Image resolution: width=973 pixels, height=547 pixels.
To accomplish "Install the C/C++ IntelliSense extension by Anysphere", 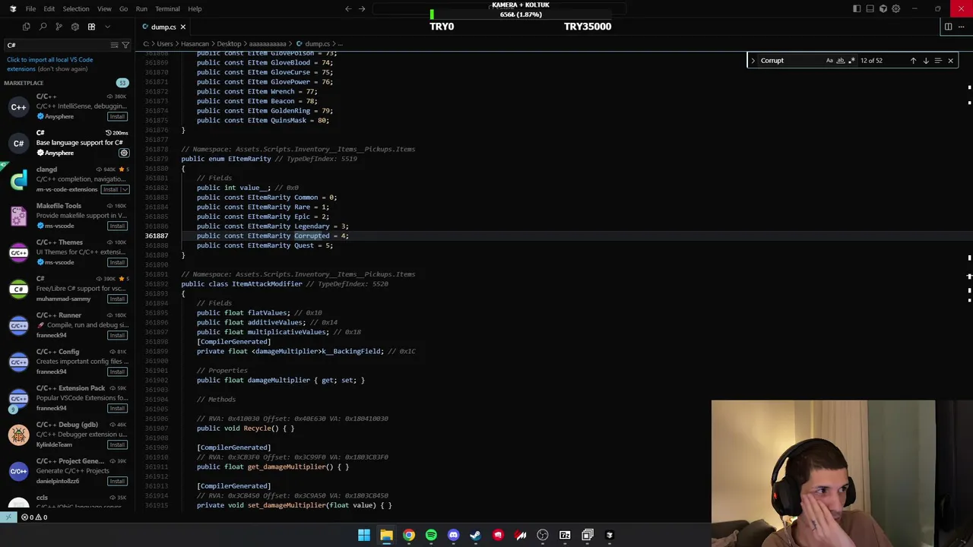I will coord(116,116).
